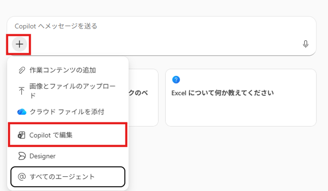Click the blue cloud icon
328x191 pixels.
coord(22,112)
